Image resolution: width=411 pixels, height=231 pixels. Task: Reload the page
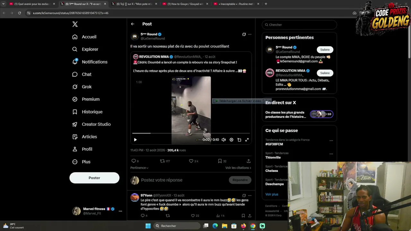(20, 13)
